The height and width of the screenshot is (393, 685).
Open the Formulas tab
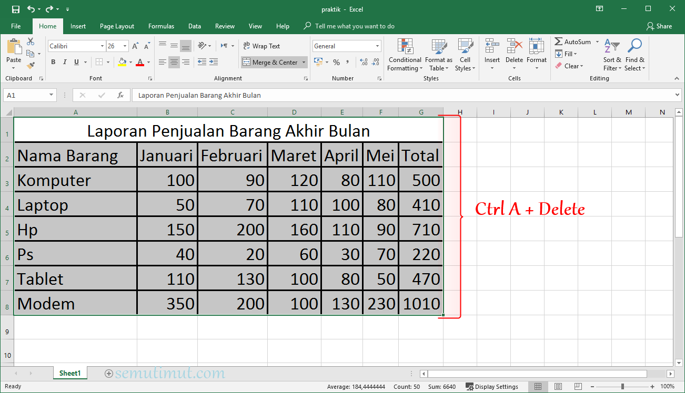[161, 26]
